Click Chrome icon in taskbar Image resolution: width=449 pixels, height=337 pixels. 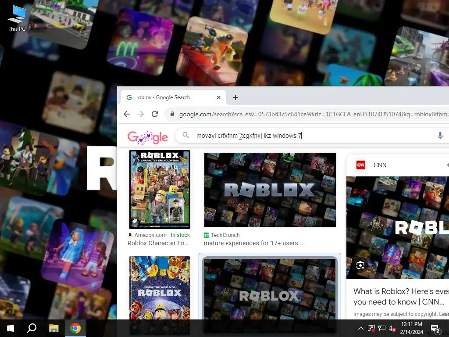coord(75,328)
